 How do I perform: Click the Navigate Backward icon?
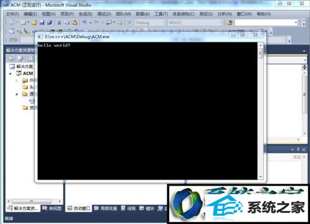108,22
